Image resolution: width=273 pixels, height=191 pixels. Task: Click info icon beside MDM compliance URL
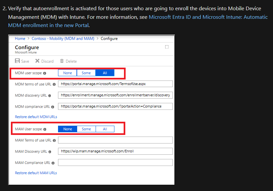pos(52,107)
